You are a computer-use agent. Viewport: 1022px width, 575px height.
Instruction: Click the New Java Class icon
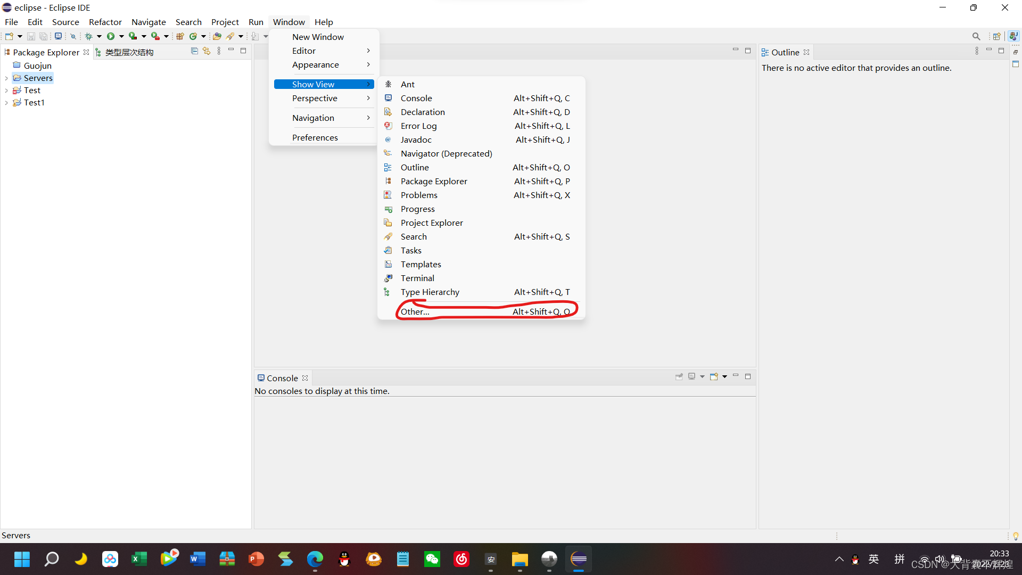[193, 36]
